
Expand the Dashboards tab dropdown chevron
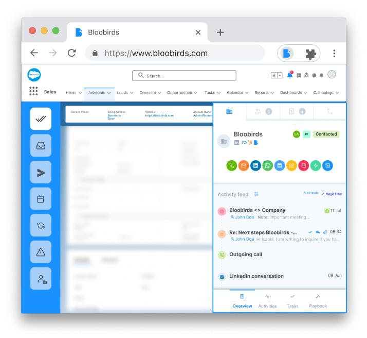(305, 93)
